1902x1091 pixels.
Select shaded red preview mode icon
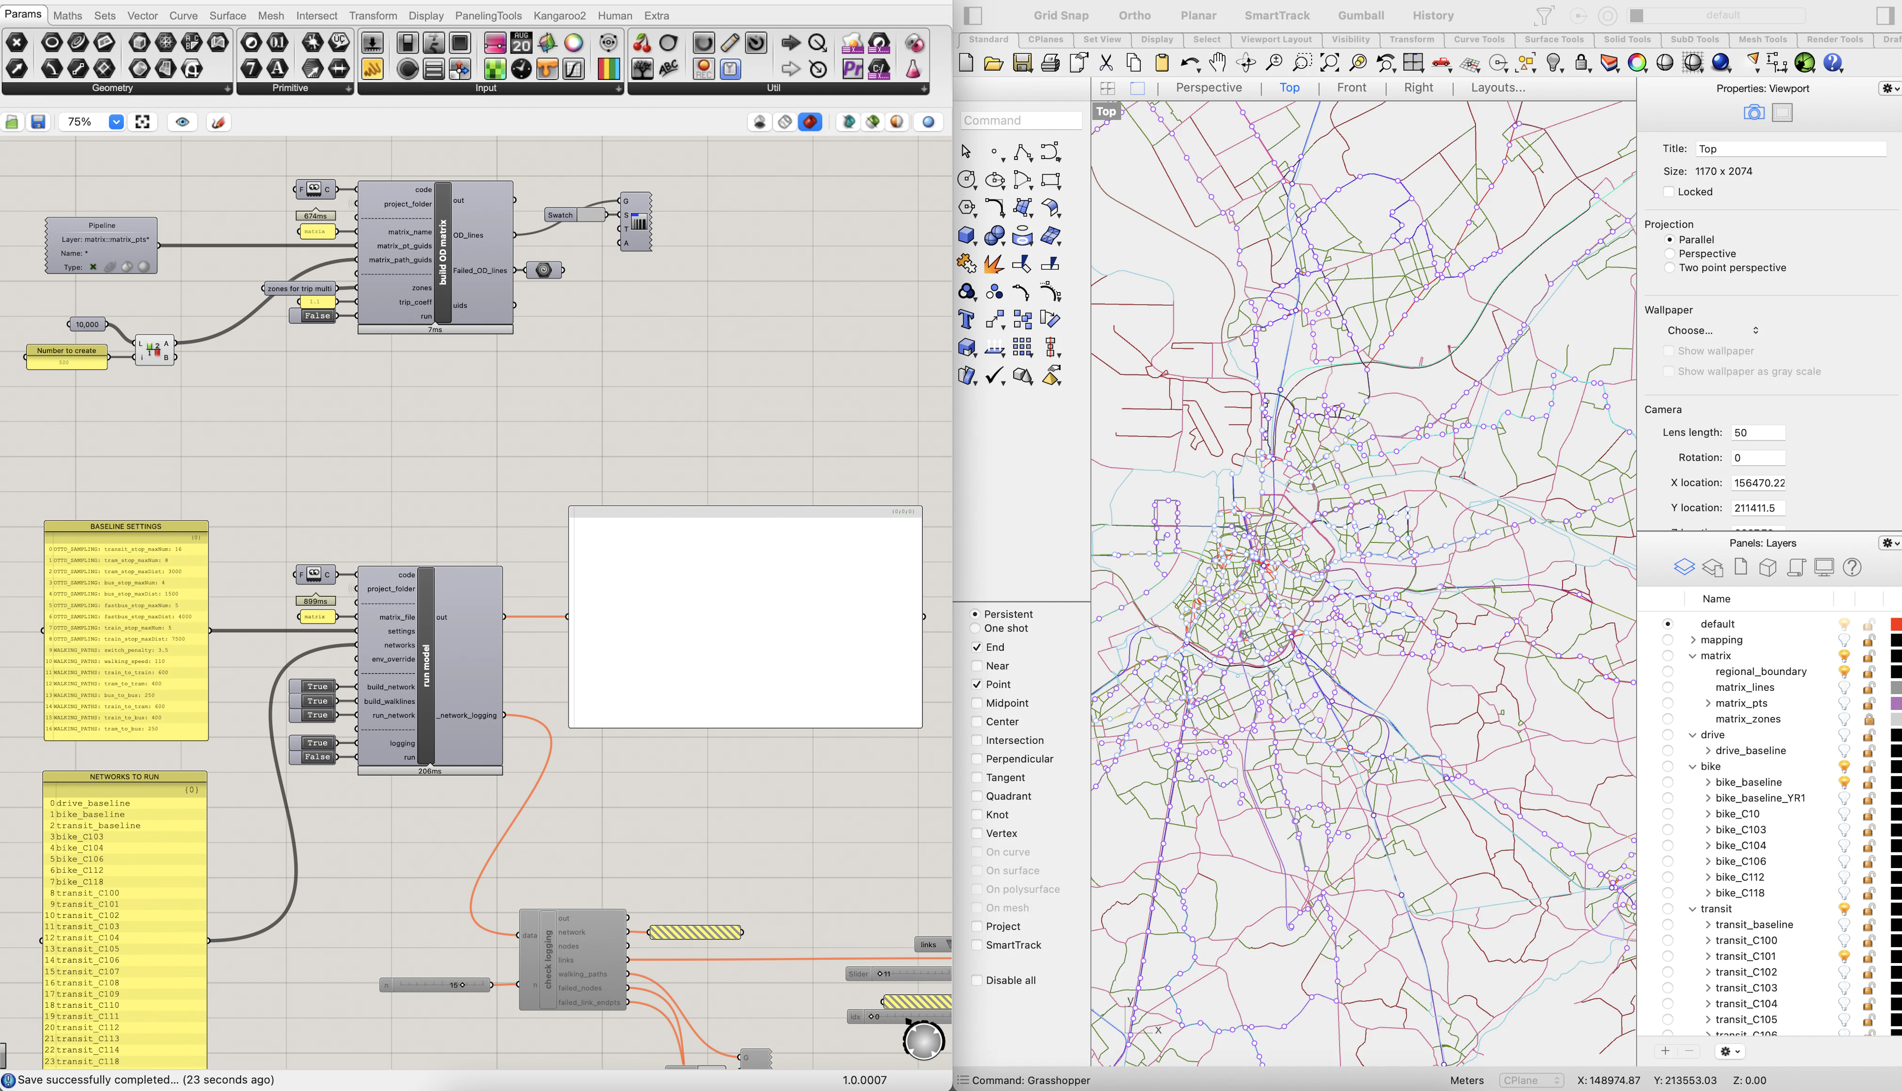pos(810,121)
